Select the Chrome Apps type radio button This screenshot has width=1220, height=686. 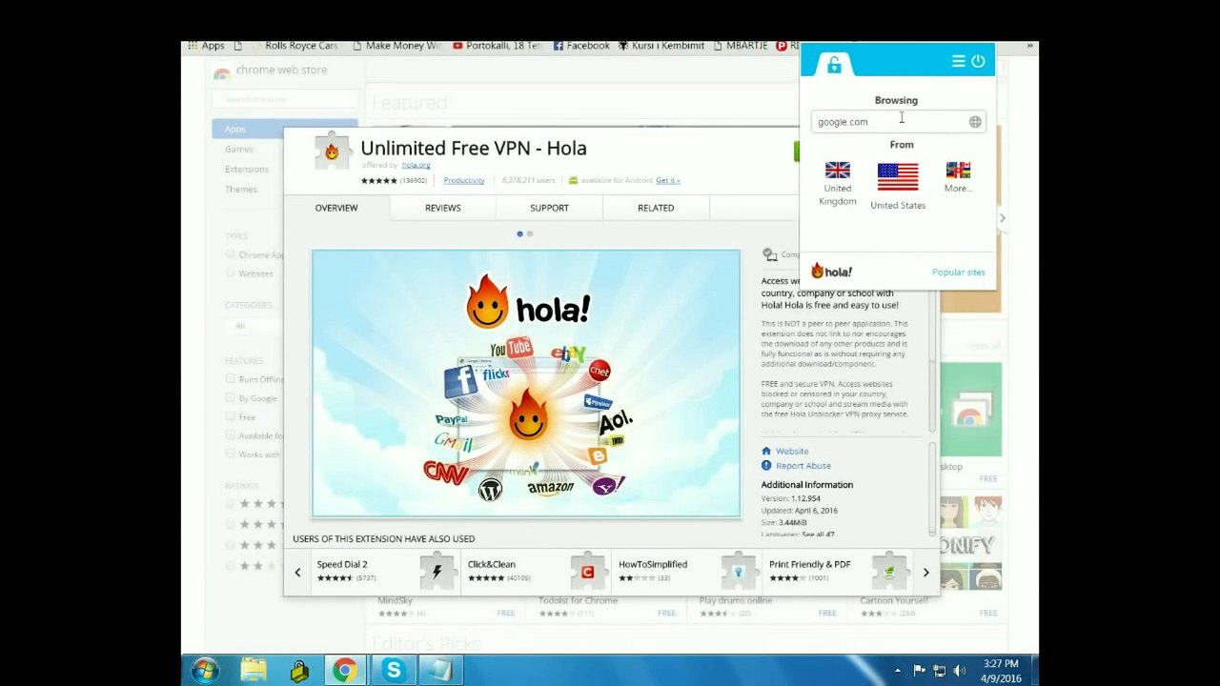coord(230,254)
